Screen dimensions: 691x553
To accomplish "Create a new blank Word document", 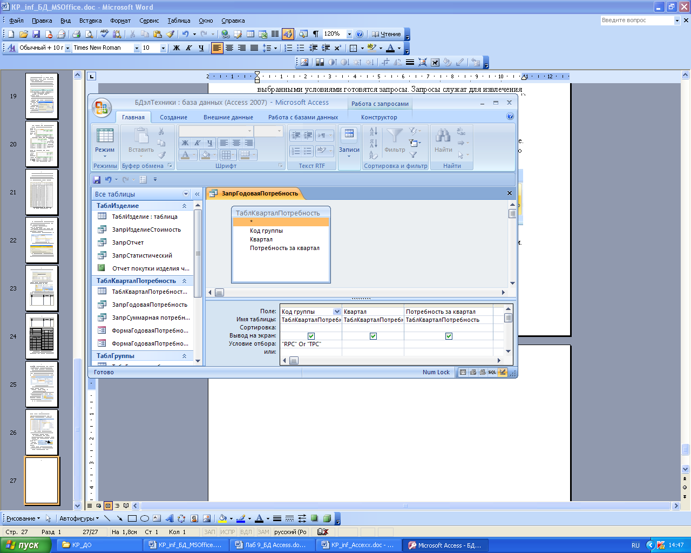I will pos(11,34).
